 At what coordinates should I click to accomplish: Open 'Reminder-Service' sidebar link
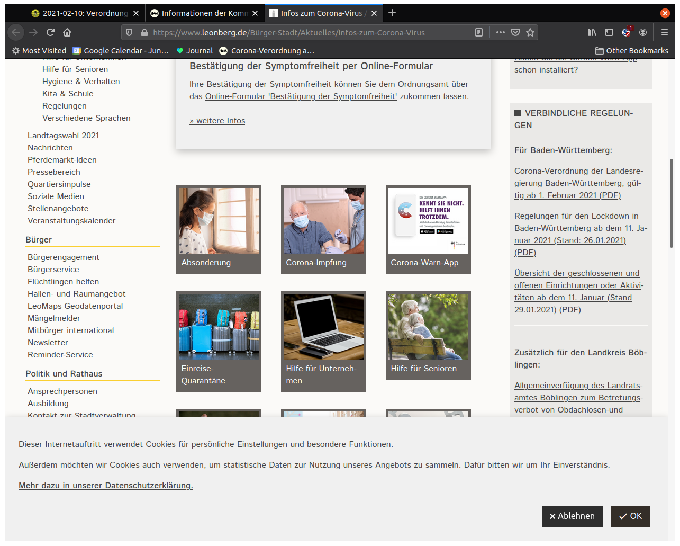pos(60,355)
